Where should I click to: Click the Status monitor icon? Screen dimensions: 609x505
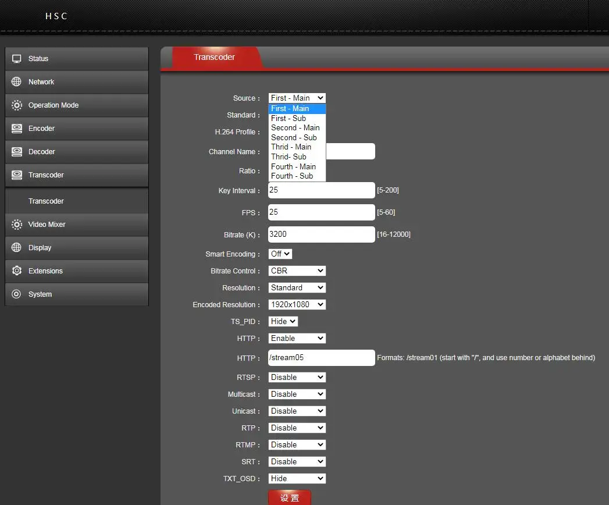click(16, 59)
